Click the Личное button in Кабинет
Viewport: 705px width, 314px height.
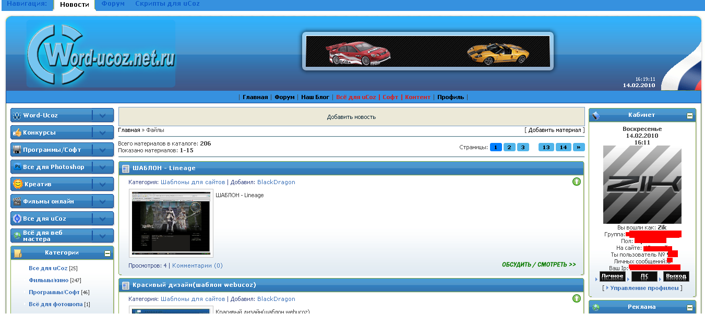pyautogui.click(x=613, y=276)
